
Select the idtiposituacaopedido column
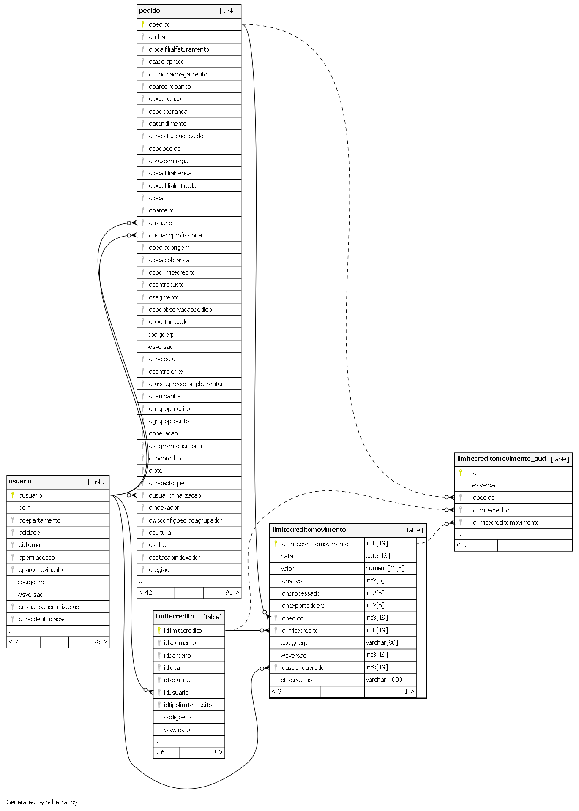point(189,136)
